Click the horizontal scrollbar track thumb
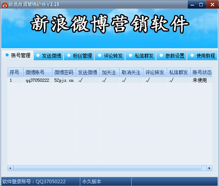 click(108, 168)
